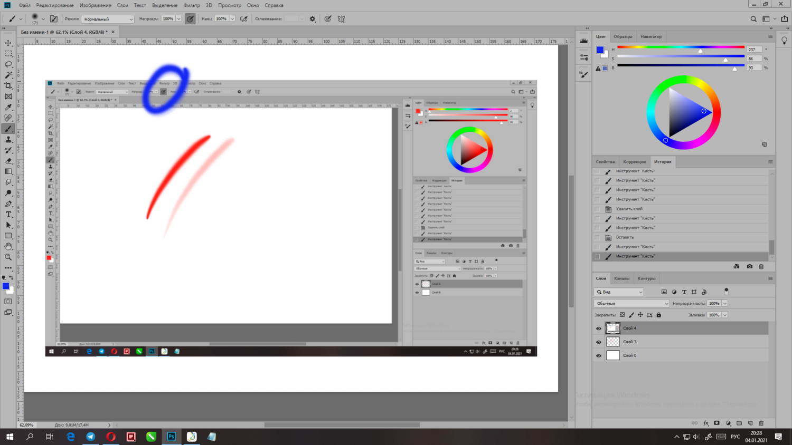Open the butterfly symmetry options

tap(342, 19)
